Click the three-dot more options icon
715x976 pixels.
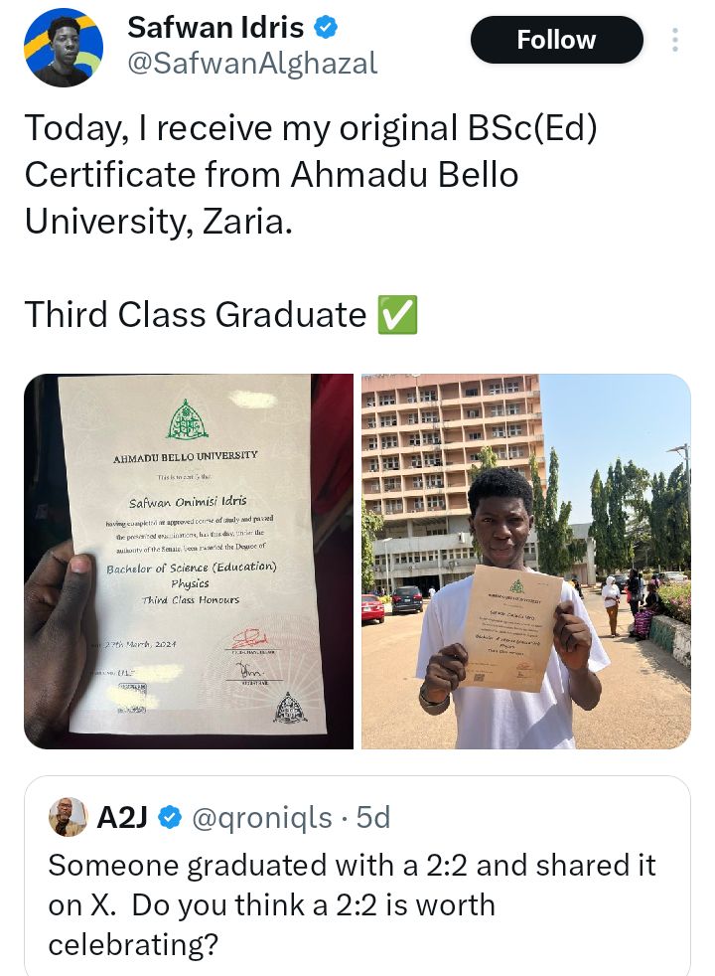tap(674, 38)
